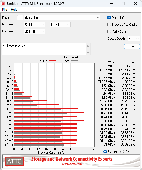Click description scrollbar down arrow
Screen dimensions: 142x170
tap(88, 53)
